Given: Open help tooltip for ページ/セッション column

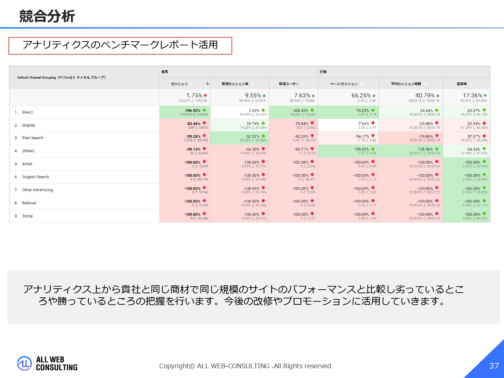Looking at the screenshot, I should click(362, 84).
